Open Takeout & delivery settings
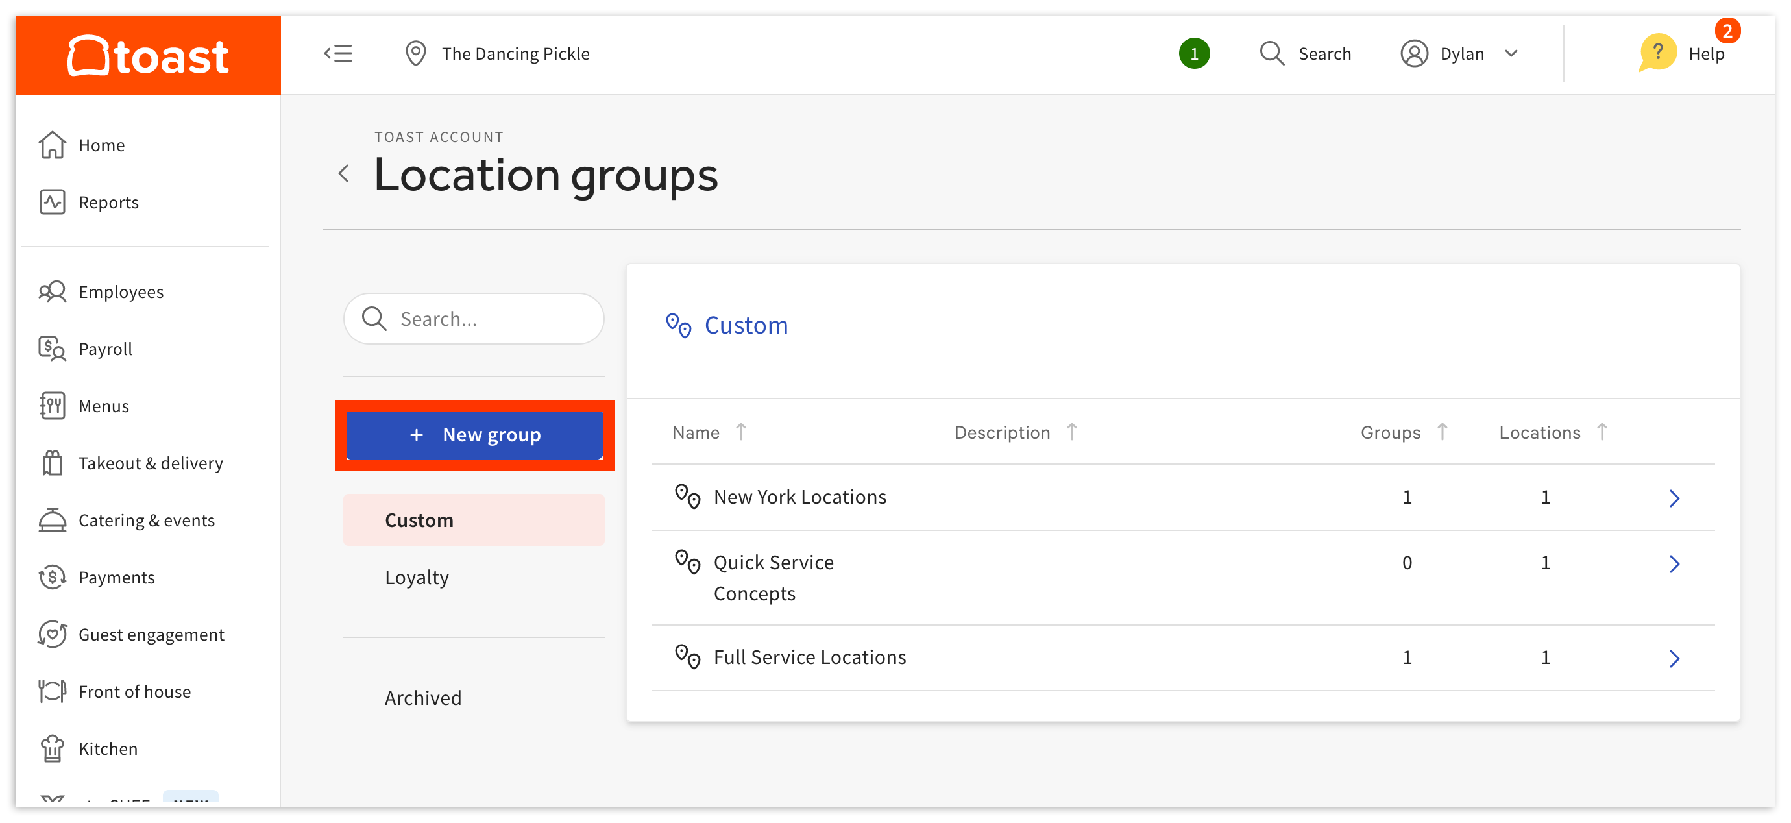This screenshot has height=823, width=1791. [x=150, y=463]
